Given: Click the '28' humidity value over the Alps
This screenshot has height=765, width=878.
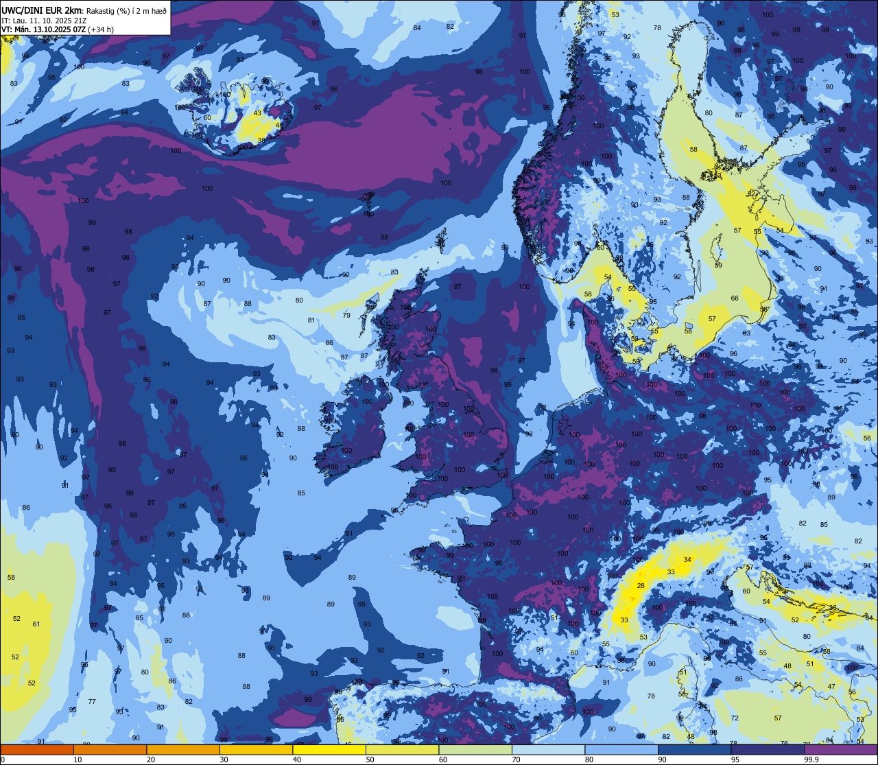Looking at the screenshot, I should pyautogui.click(x=641, y=585).
